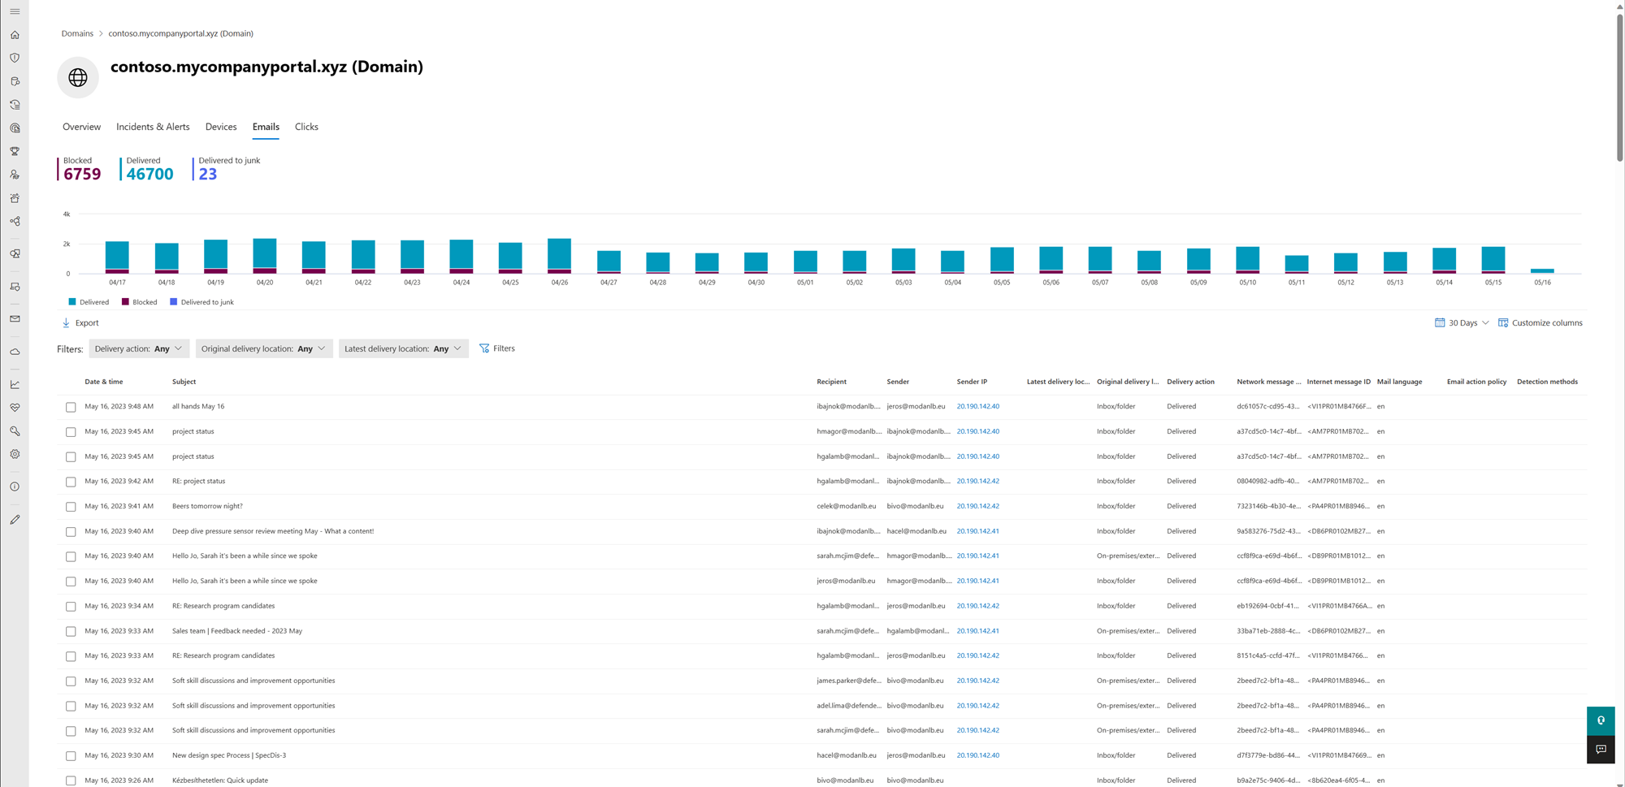
Task: Open the Reports chart icon in sidebar
Action: point(15,384)
